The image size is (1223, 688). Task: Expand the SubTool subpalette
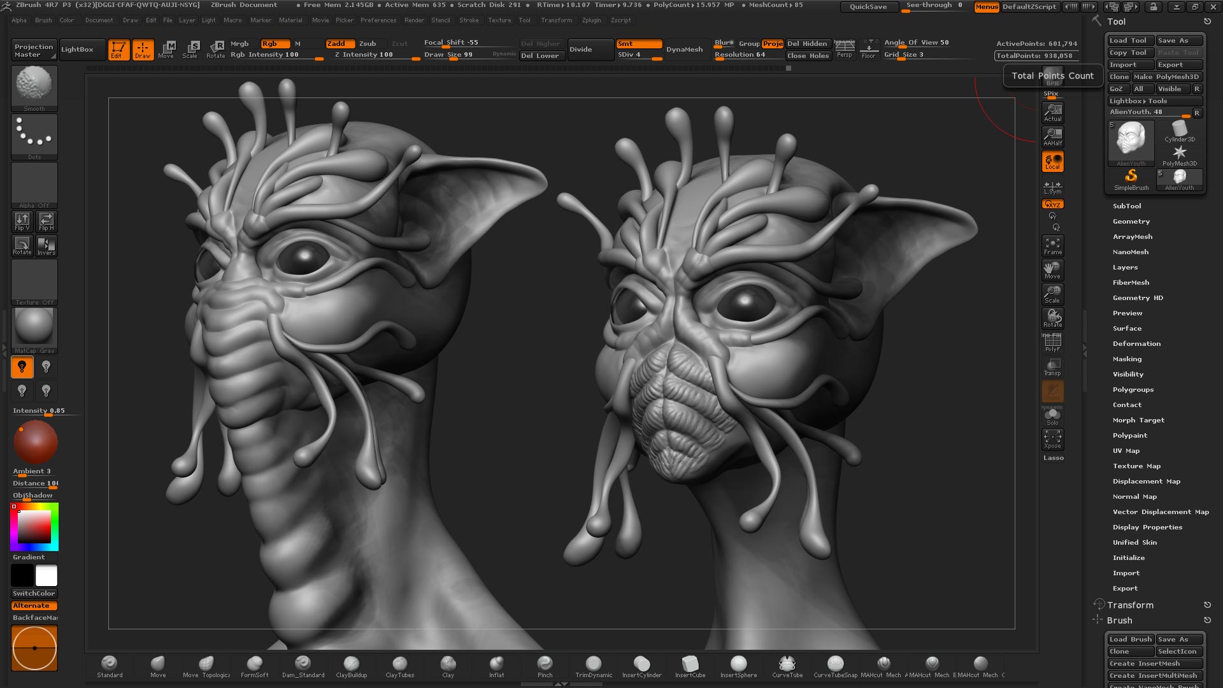[1126, 206]
